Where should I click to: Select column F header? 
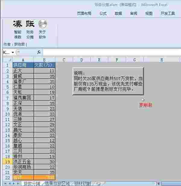tap(117, 60)
